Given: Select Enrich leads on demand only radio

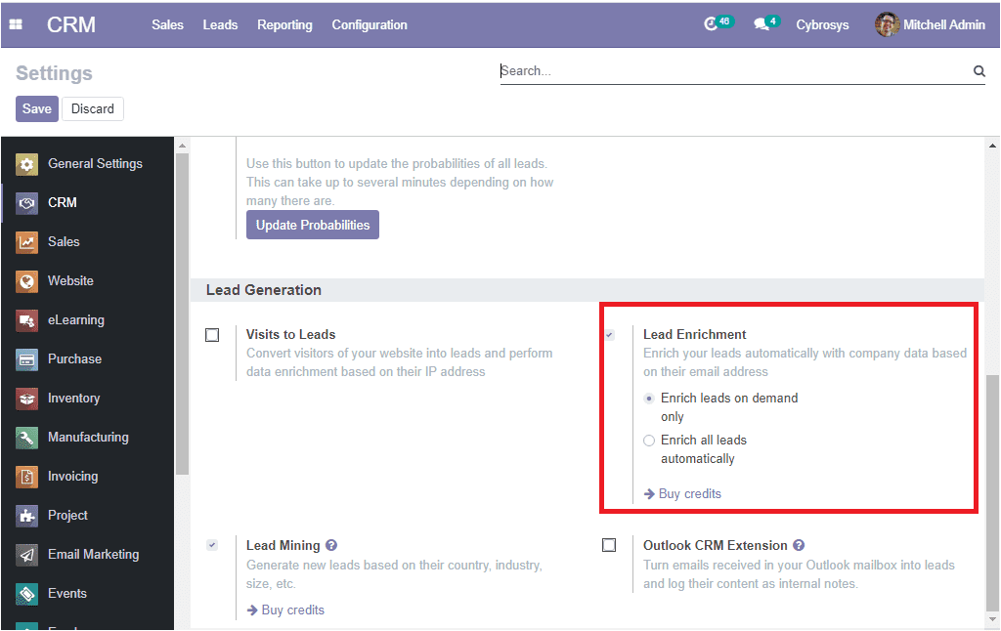Looking at the screenshot, I should tap(649, 399).
